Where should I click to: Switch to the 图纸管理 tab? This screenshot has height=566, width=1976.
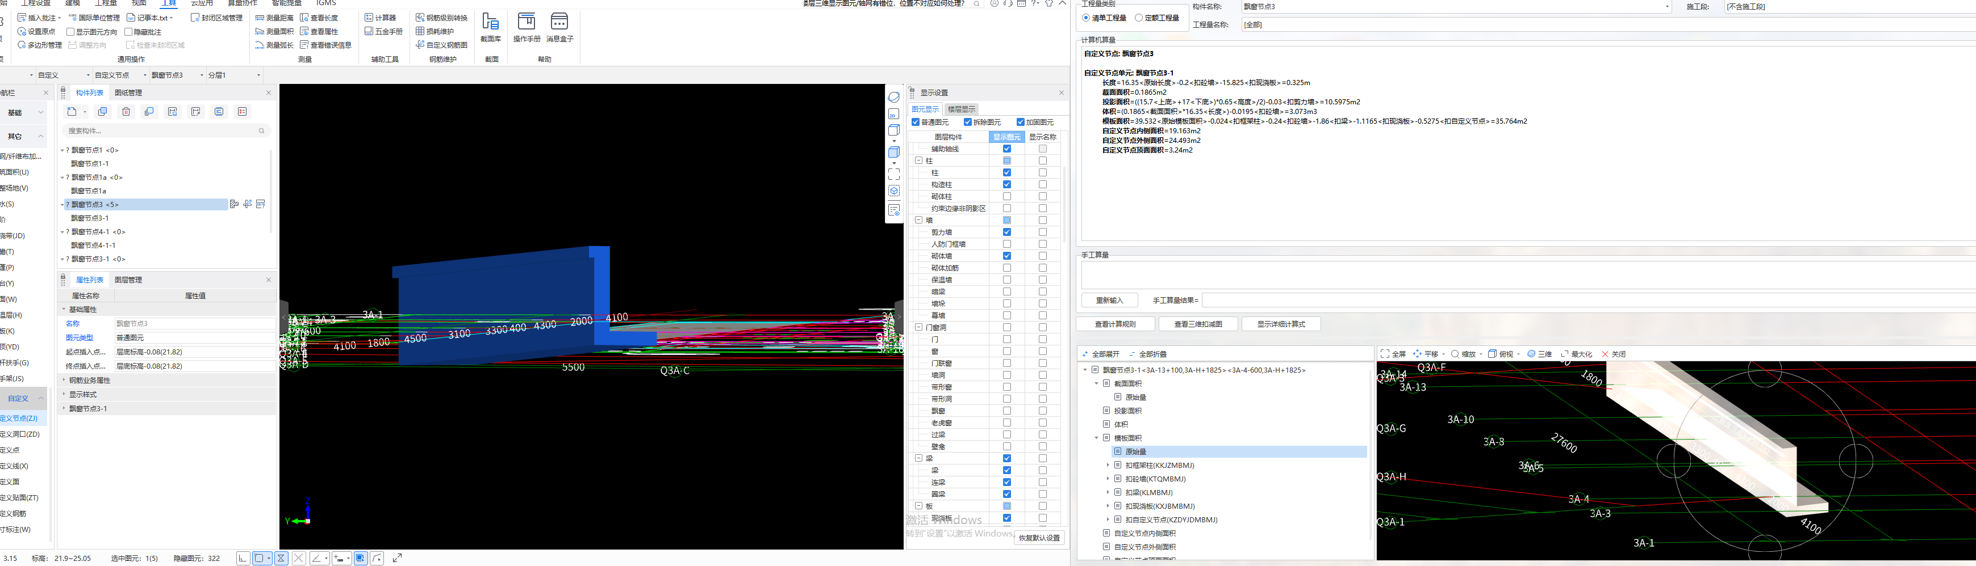[x=128, y=92]
